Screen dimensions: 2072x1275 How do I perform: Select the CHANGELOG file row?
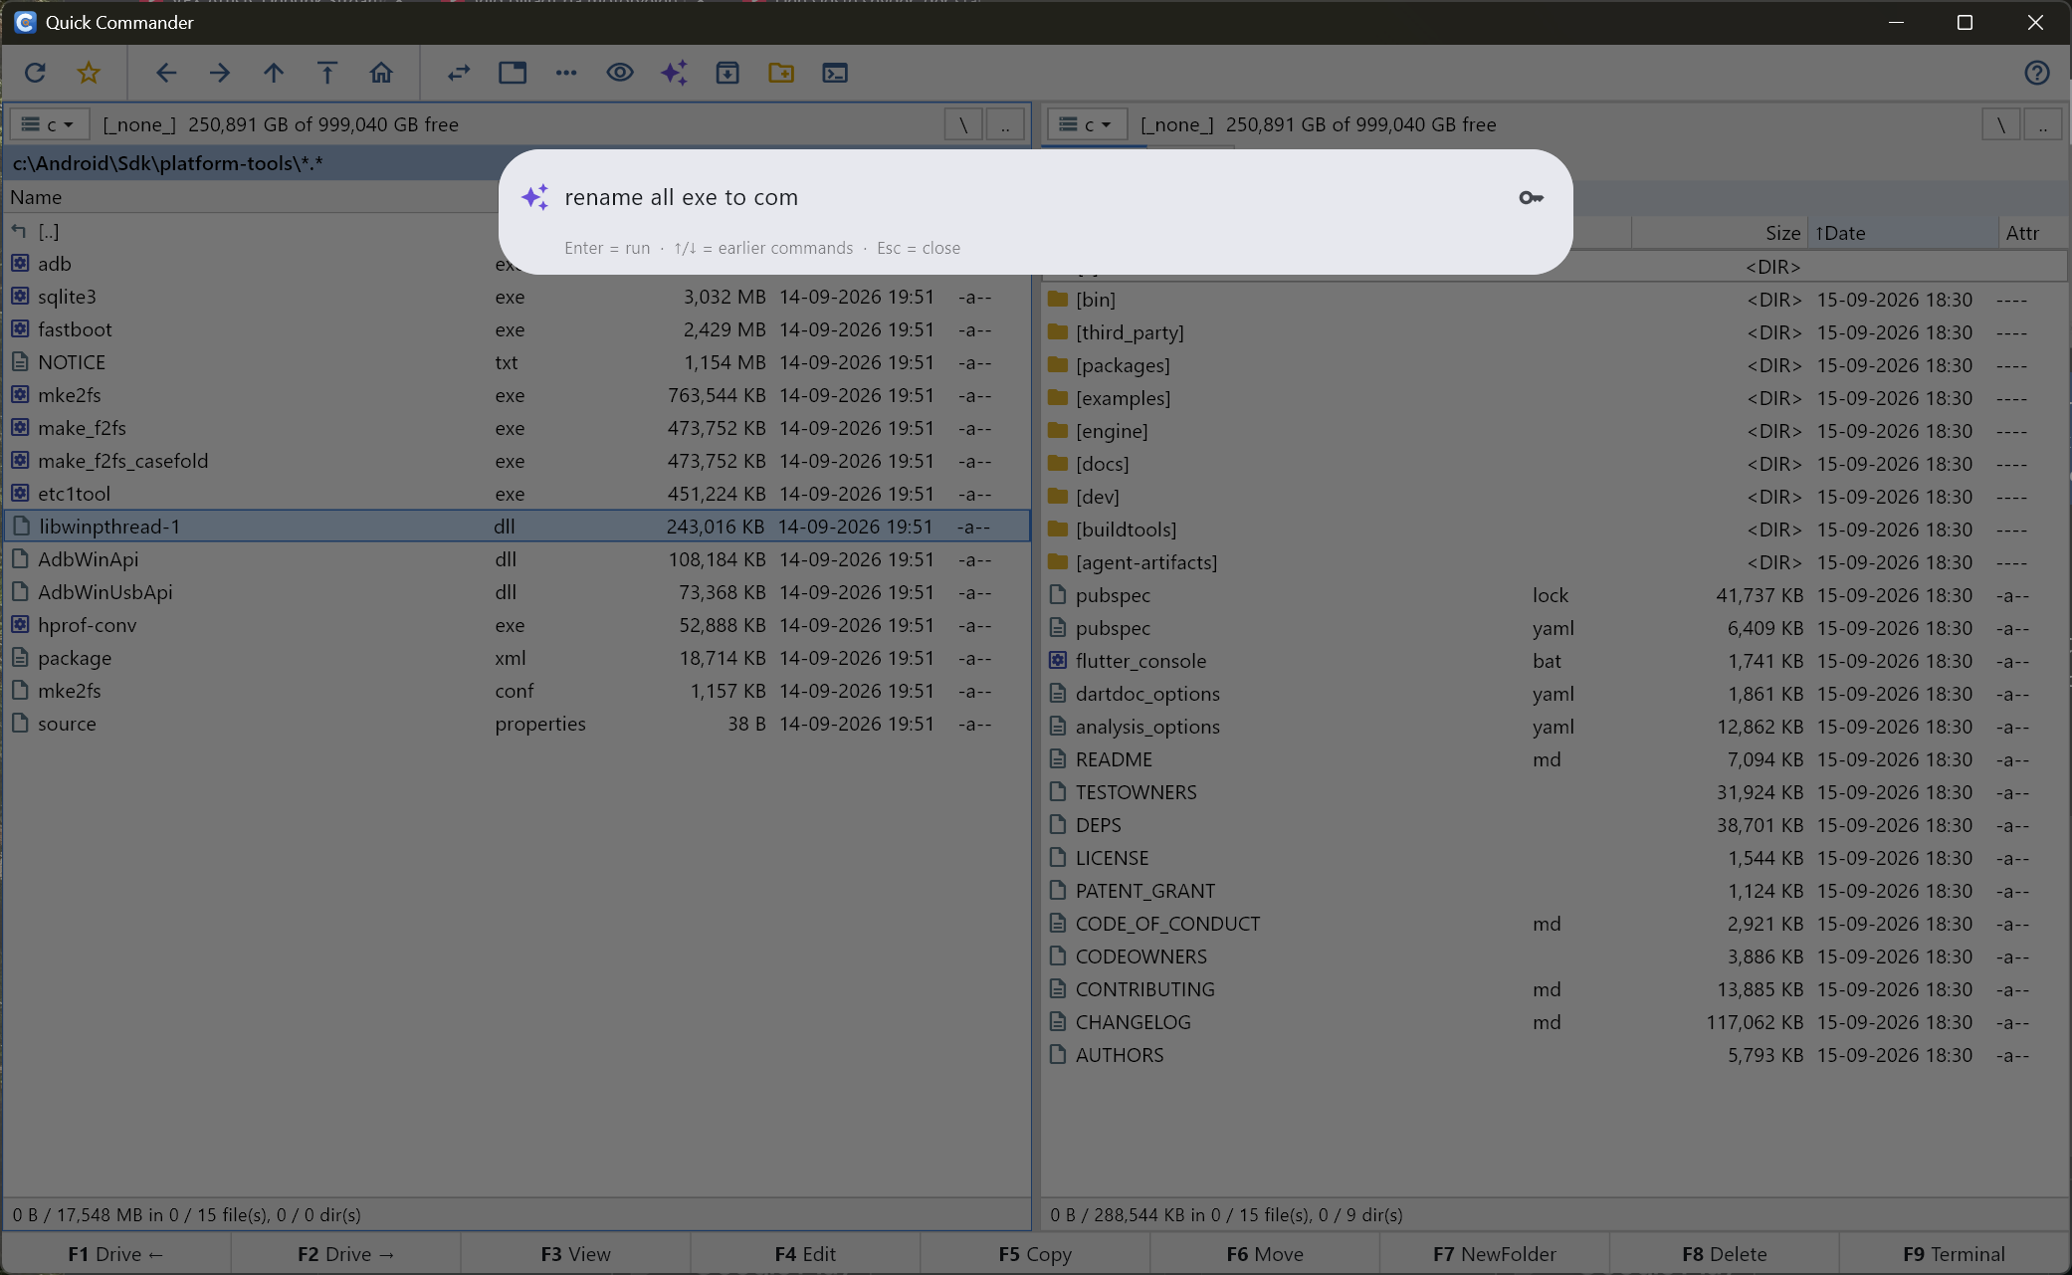[1554, 1022]
